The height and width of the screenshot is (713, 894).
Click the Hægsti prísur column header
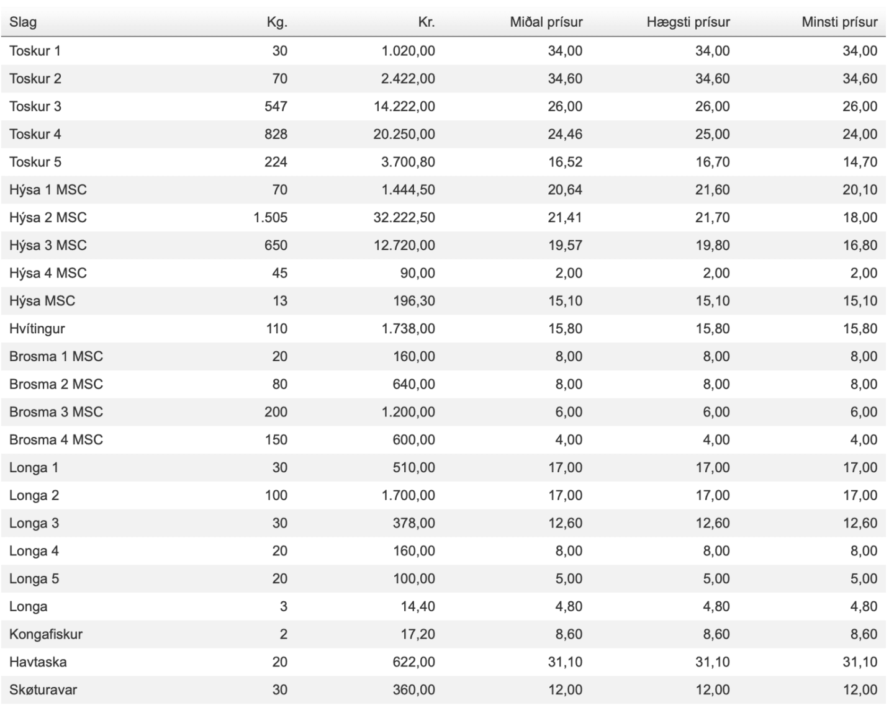689,22
